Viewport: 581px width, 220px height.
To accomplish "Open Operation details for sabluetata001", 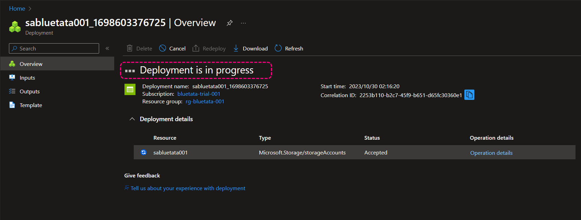I will pyautogui.click(x=491, y=153).
